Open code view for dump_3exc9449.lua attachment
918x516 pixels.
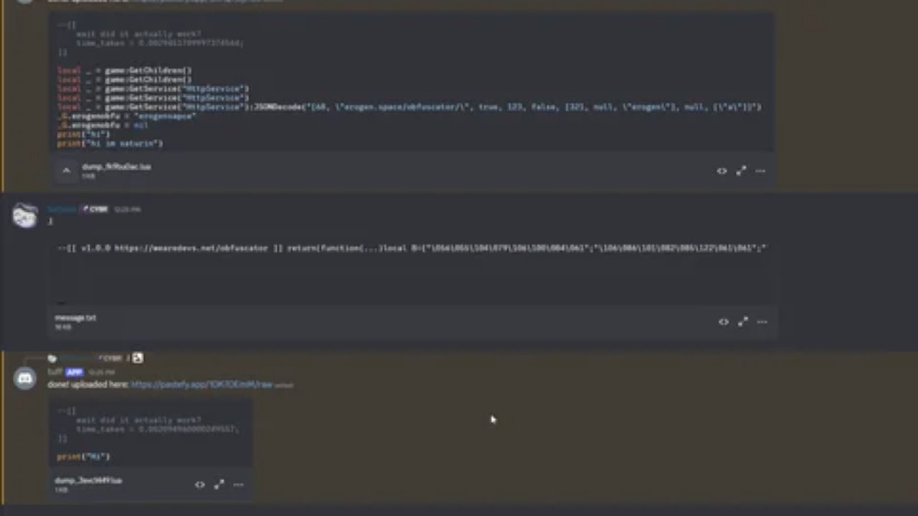pyautogui.click(x=199, y=484)
